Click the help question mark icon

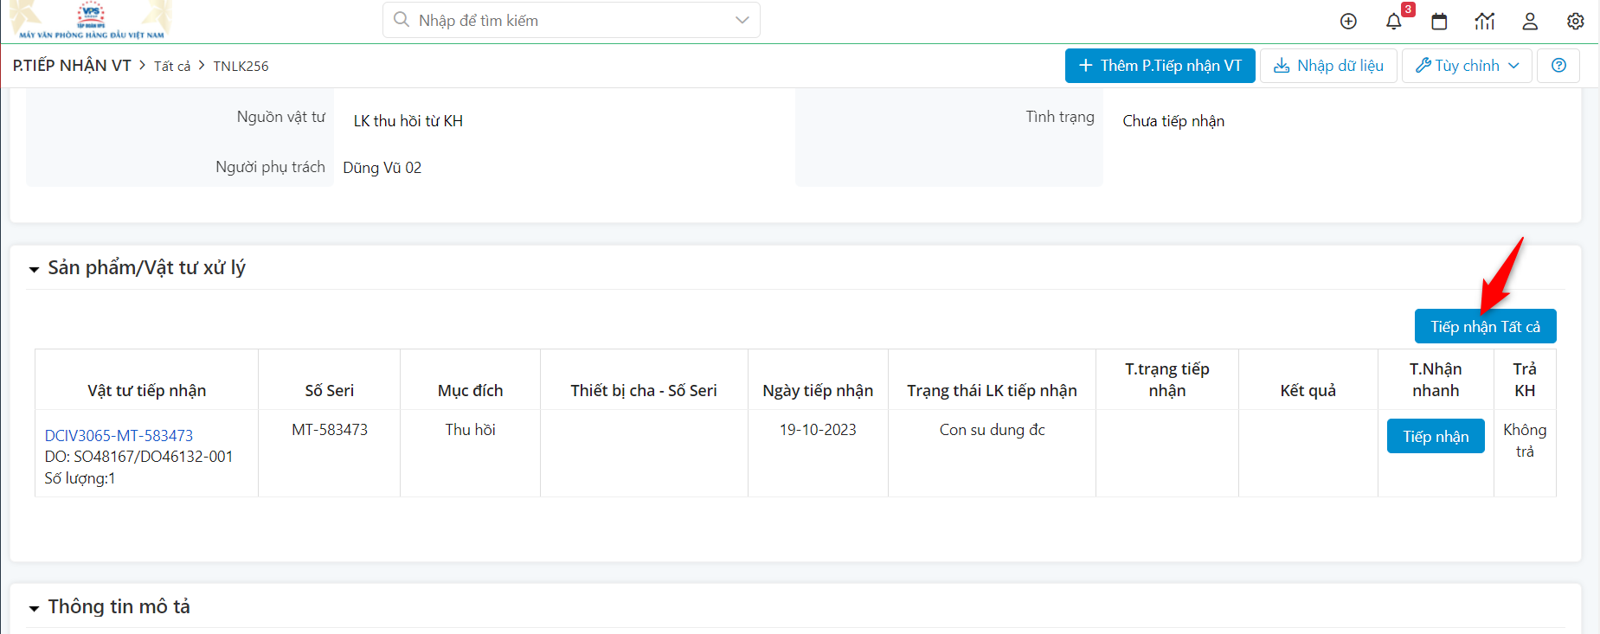pos(1558,66)
